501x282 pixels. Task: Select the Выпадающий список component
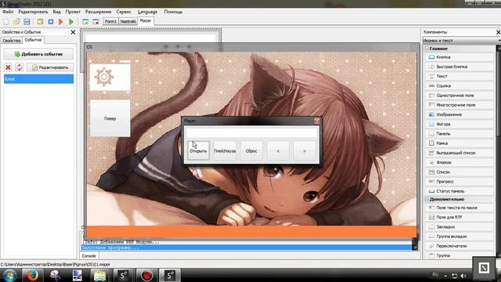click(460, 153)
